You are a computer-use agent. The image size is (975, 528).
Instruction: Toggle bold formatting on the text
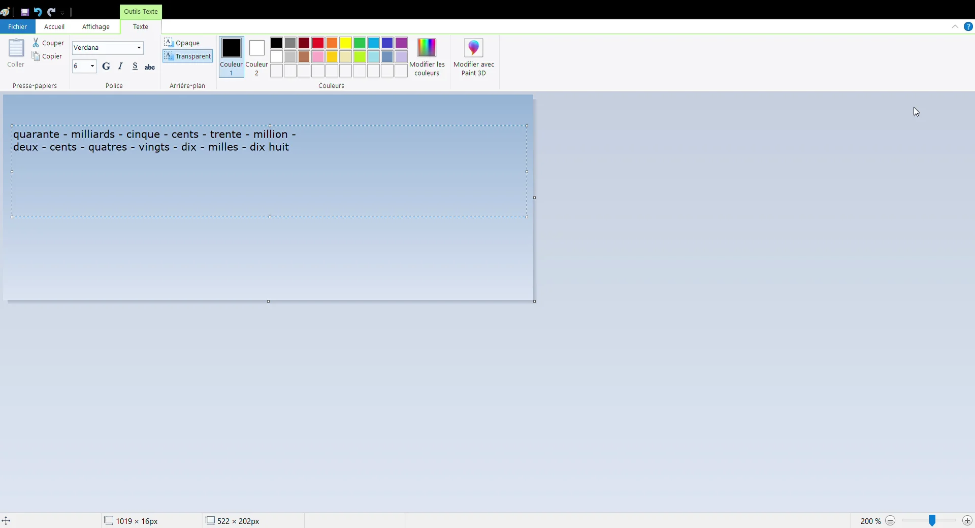(x=106, y=66)
